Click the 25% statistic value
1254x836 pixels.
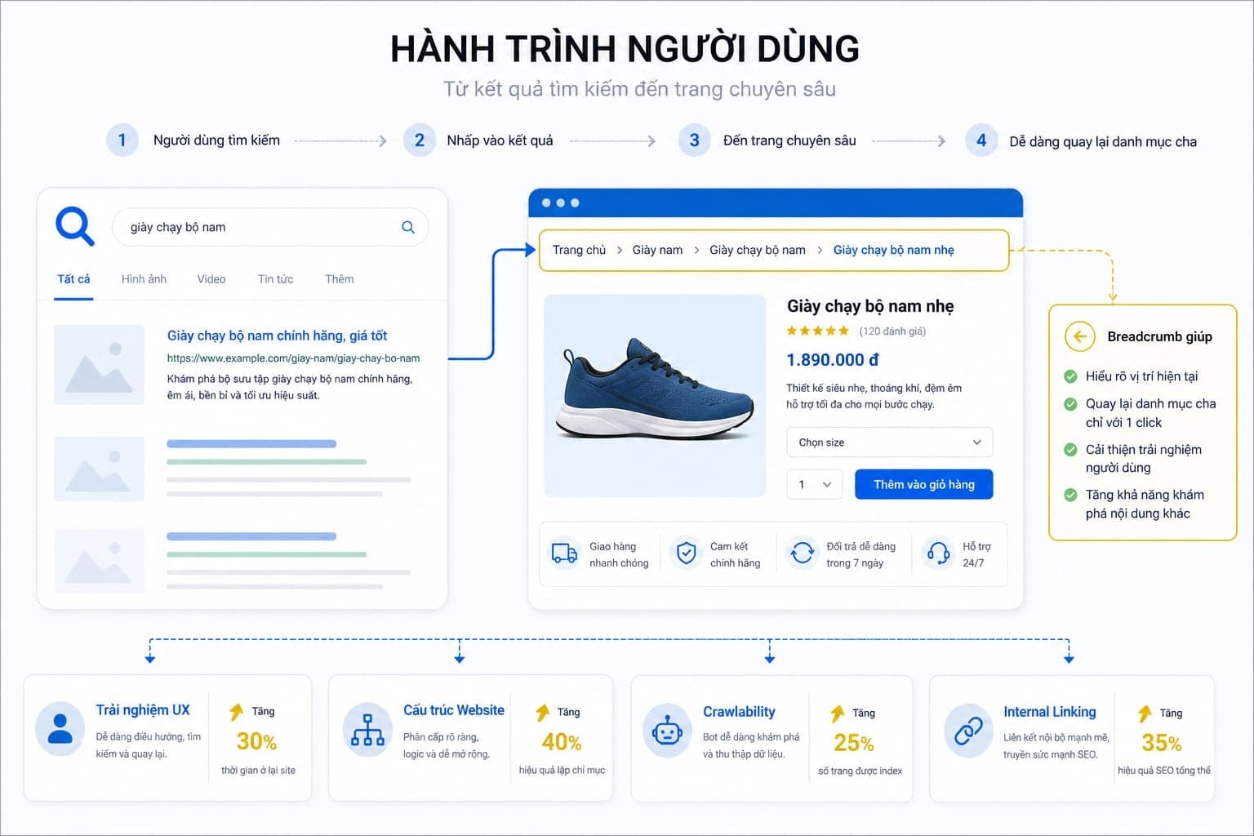click(854, 743)
